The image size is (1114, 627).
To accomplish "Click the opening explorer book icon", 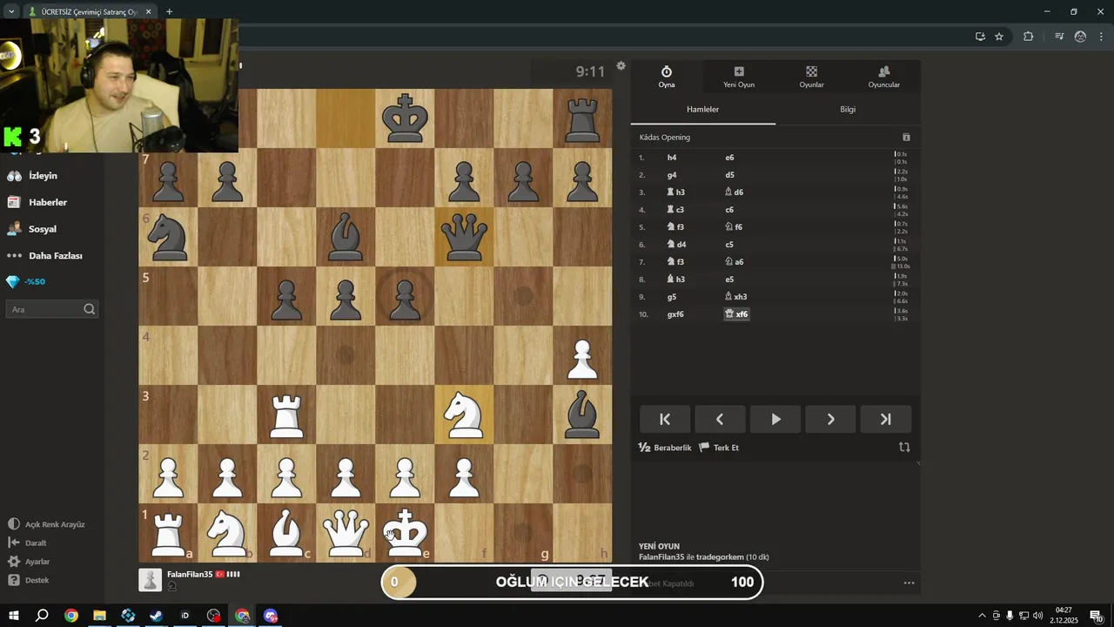I will click(906, 138).
